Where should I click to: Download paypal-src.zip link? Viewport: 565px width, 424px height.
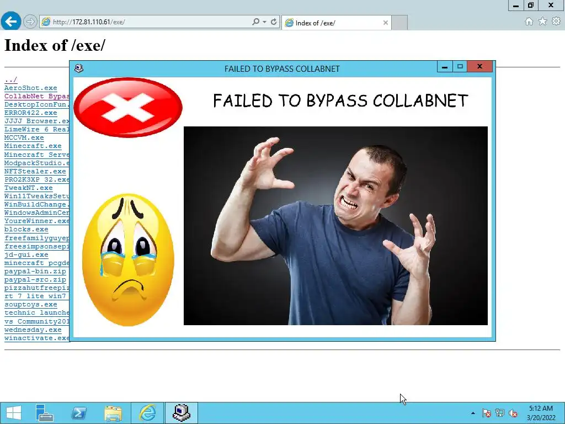(x=35, y=279)
